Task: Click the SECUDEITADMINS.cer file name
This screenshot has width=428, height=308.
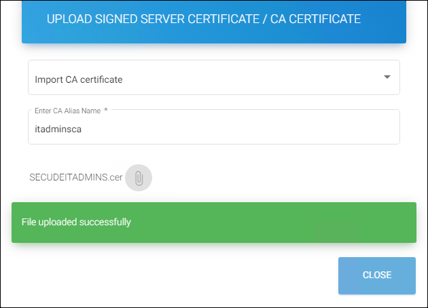Action: [x=76, y=178]
